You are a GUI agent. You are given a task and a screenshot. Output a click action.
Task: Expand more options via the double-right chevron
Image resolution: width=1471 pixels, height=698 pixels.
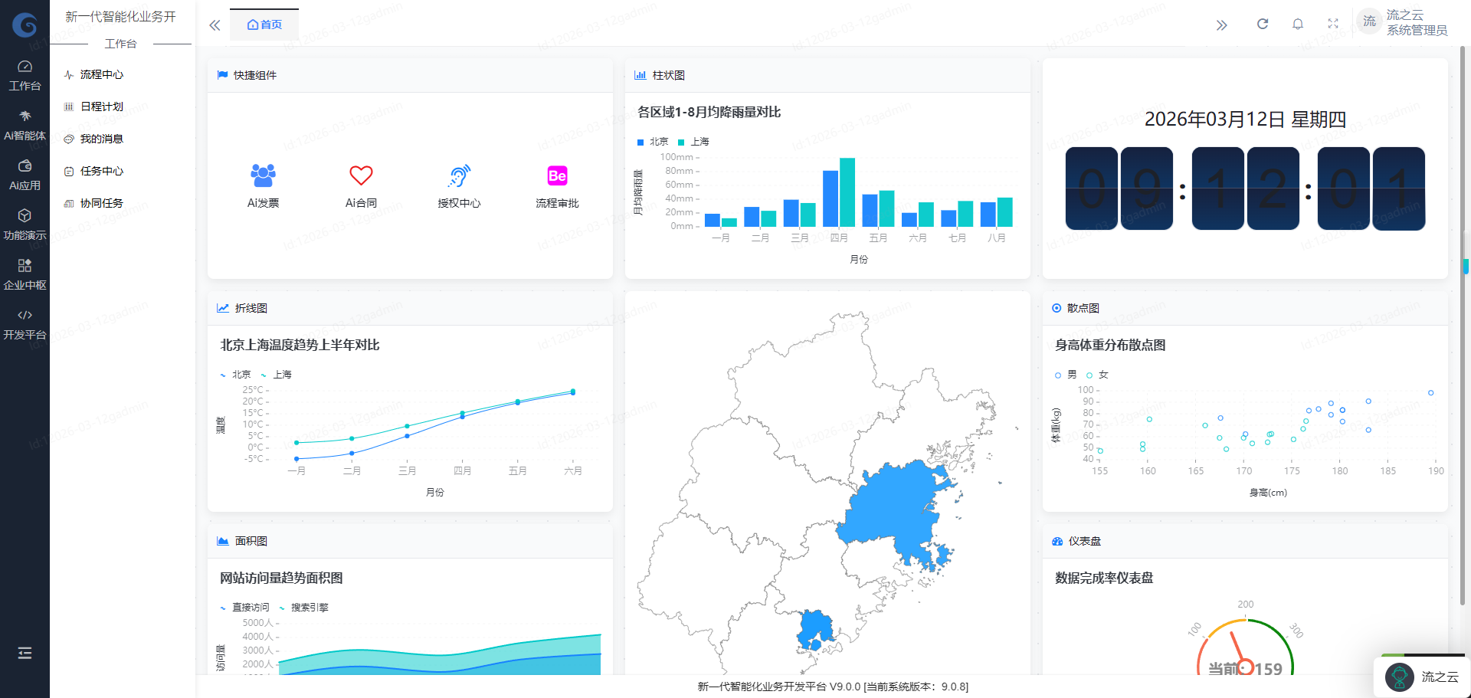point(1222,24)
